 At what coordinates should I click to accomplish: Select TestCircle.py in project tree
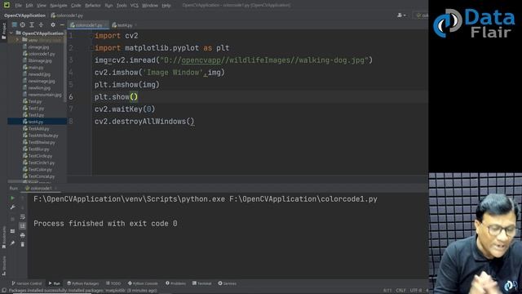tap(38, 156)
